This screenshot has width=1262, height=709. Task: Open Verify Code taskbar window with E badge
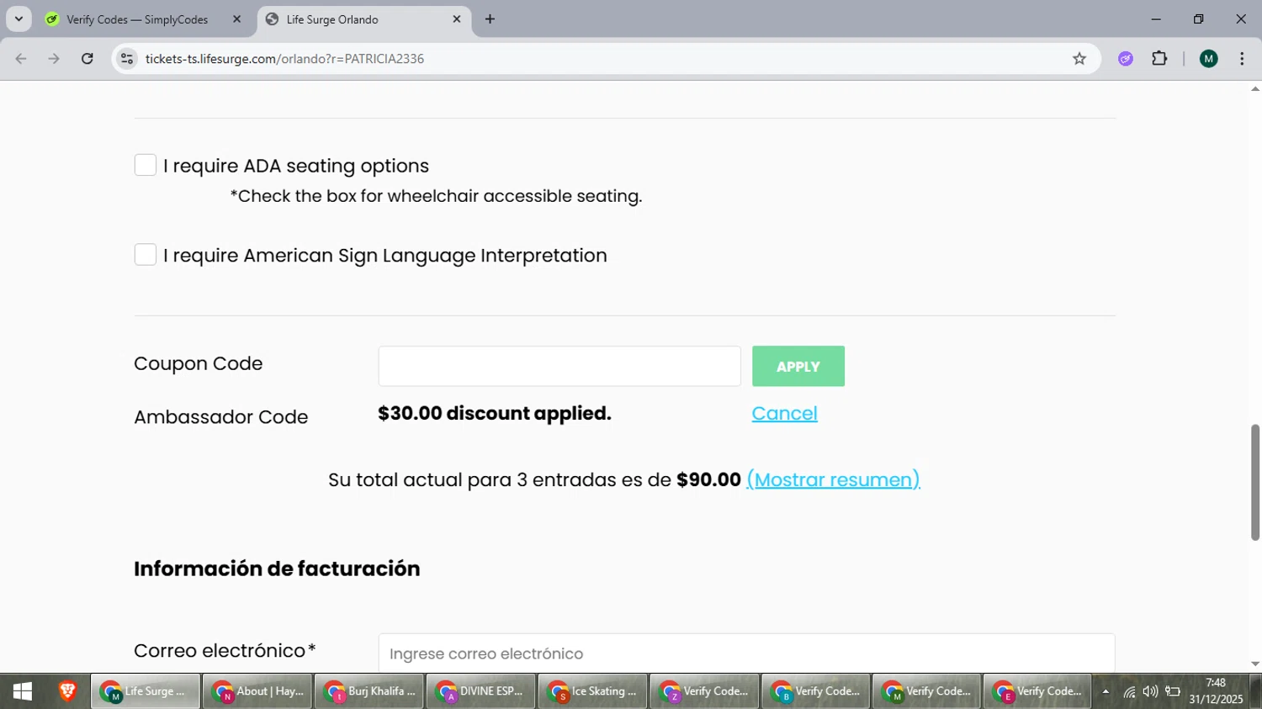pos(1037,691)
